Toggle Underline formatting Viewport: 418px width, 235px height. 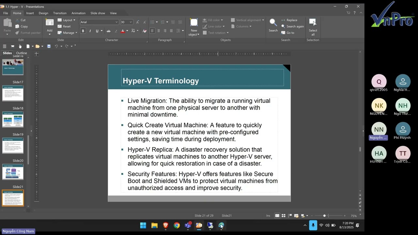click(97, 31)
